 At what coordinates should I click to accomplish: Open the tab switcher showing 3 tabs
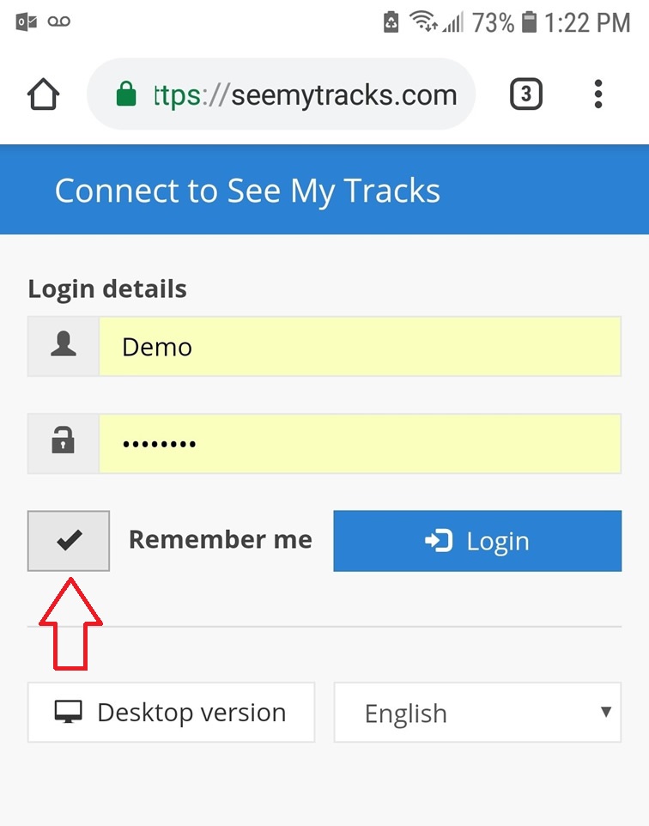[525, 94]
